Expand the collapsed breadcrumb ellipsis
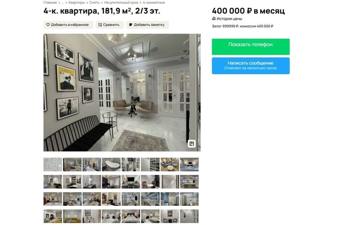 62,3
